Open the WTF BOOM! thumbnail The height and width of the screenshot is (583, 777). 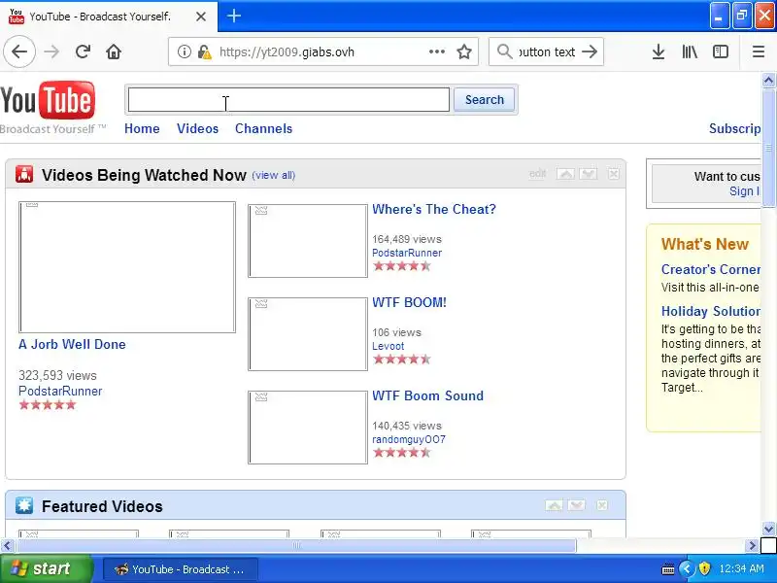pyautogui.click(x=308, y=334)
